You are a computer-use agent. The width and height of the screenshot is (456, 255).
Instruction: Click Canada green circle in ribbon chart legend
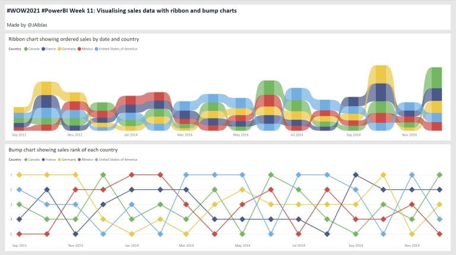tap(26, 49)
